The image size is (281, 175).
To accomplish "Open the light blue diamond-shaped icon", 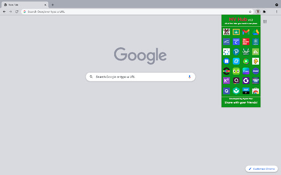I will point(236,61).
